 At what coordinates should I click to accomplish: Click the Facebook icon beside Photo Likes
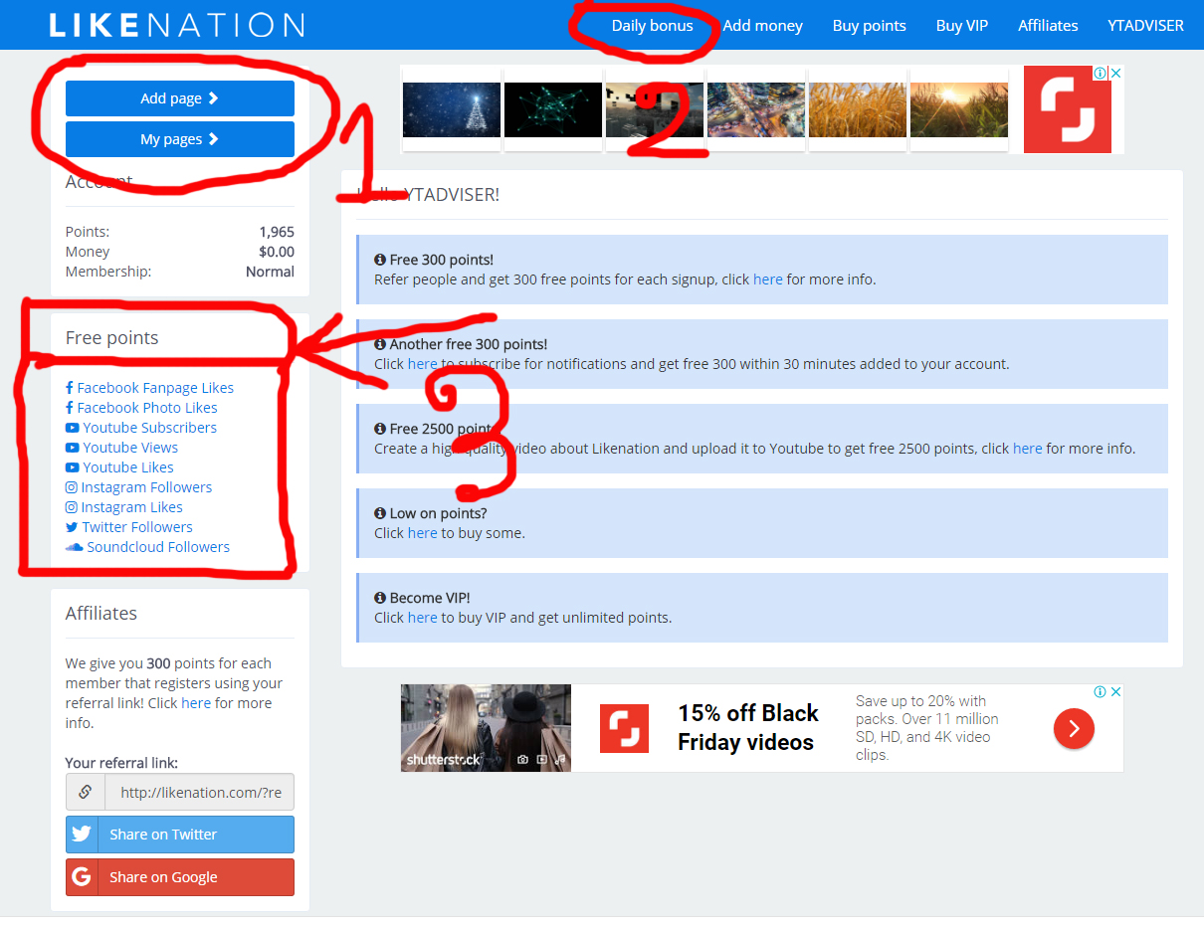tap(70, 408)
